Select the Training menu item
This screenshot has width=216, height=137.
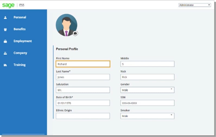tap(20, 65)
